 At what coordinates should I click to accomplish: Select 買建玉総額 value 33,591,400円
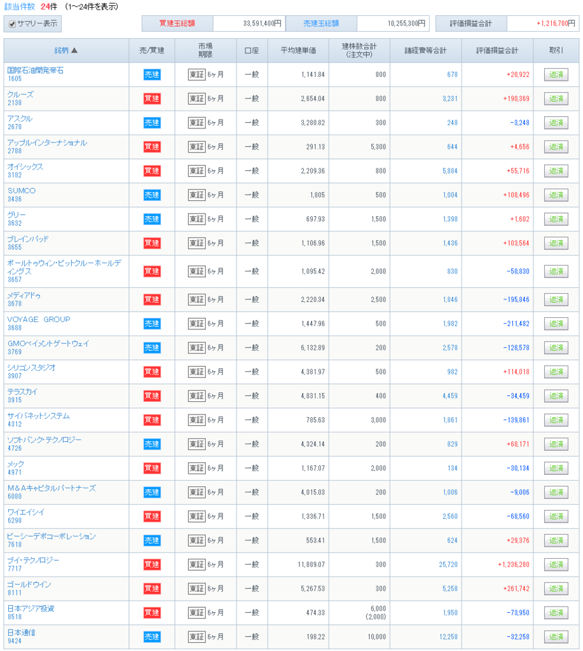pos(262,24)
